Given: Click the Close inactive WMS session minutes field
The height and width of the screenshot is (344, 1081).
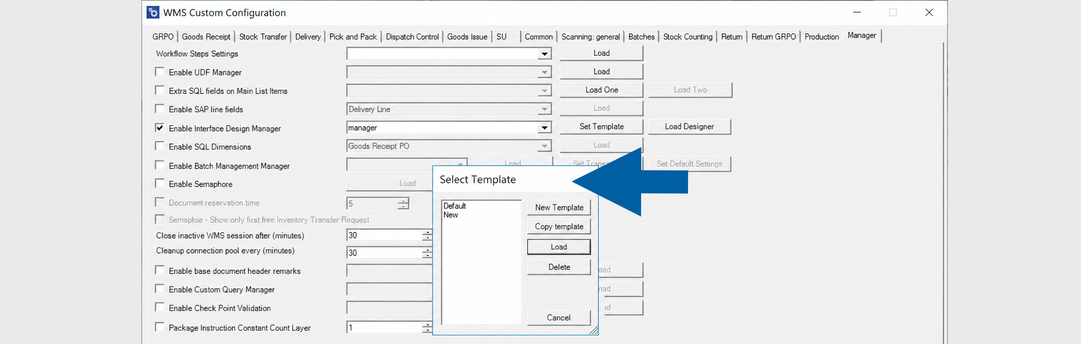Looking at the screenshot, I should click(384, 235).
